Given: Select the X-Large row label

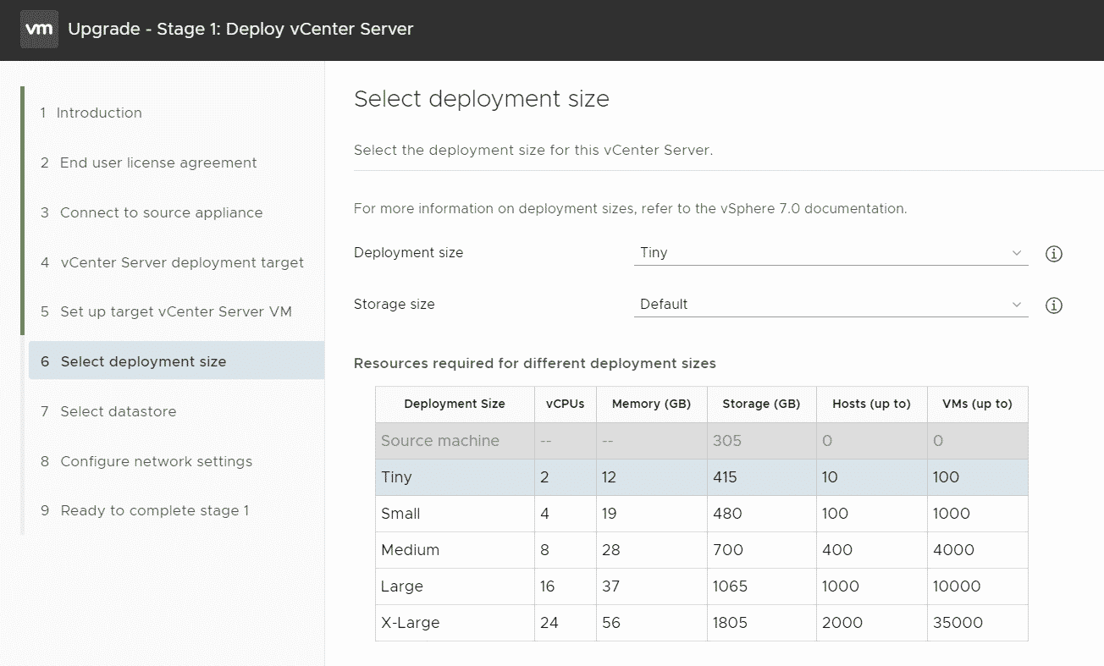Looking at the screenshot, I should click(411, 623).
